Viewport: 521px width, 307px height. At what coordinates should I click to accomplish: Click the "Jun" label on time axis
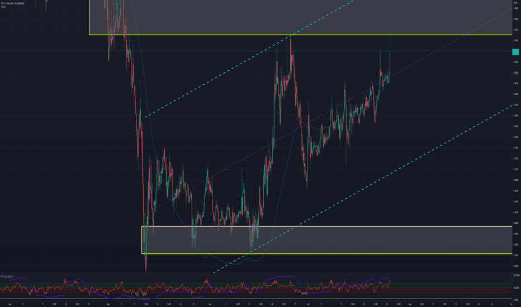210,304
